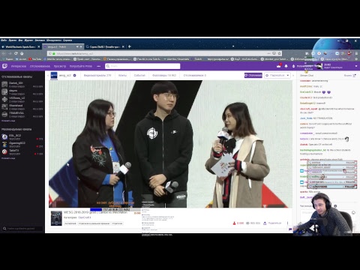Open the ESL_SC2 recommended channel
Viewport: 360px width, 270px height.
22,136
